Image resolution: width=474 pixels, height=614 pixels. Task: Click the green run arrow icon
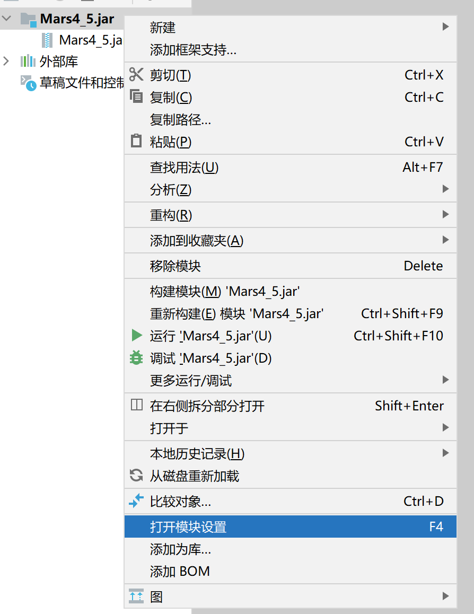(x=137, y=335)
